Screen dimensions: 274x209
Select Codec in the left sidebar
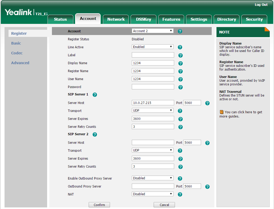pyautogui.click(x=17, y=53)
